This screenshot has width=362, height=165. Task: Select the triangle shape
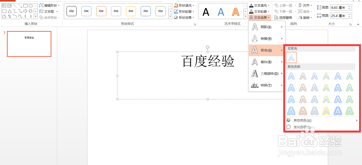click(10, 11)
